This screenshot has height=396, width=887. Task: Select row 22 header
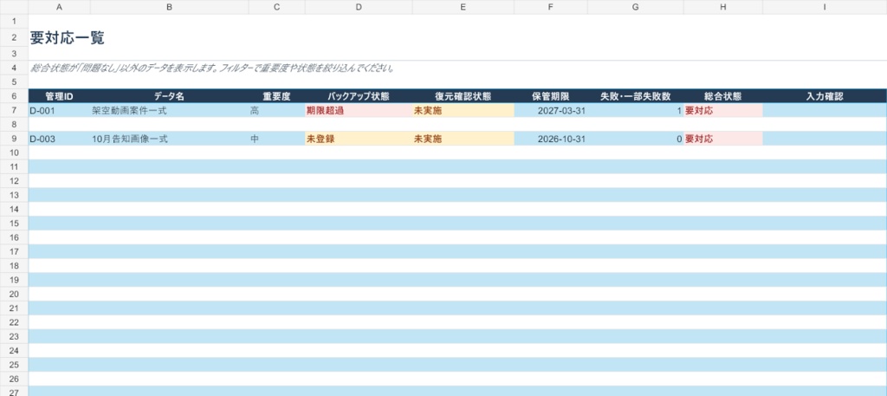coord(14,322)
